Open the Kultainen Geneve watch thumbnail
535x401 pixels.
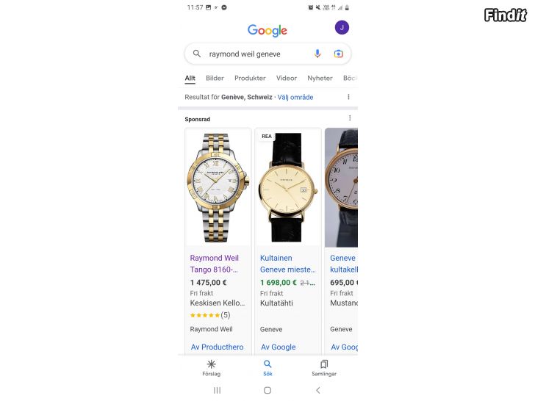point(288,187)
